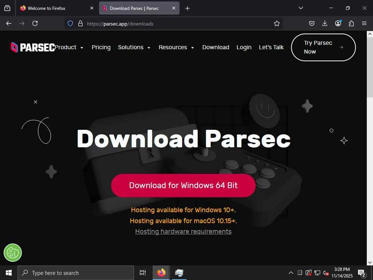Save page to Pocket
The image size is (373, 280).
pos(312,23)
